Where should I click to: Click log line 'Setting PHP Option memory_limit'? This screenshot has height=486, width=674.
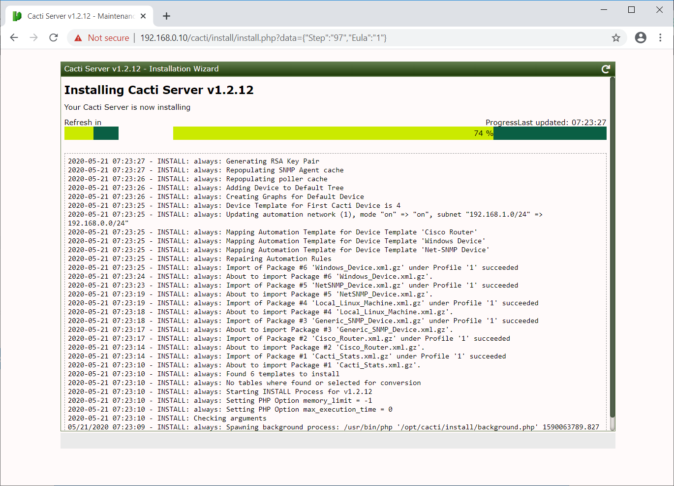click(220, 401)
